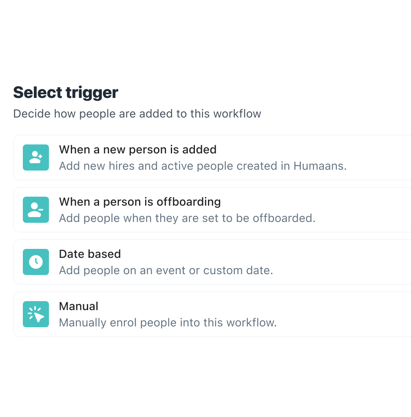Select "When a new person is added" title
This screenshot has height=417, width=411.
[138, 149]
